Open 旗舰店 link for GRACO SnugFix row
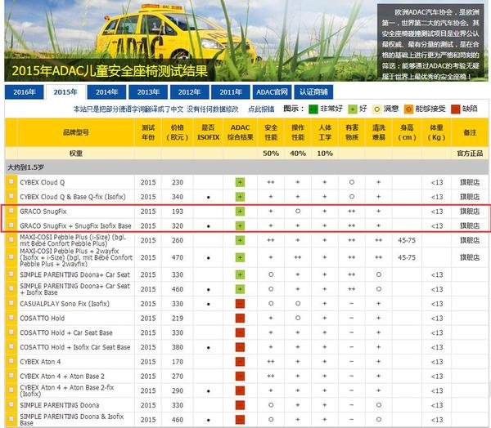491x428 pixels. pos(470,212)
